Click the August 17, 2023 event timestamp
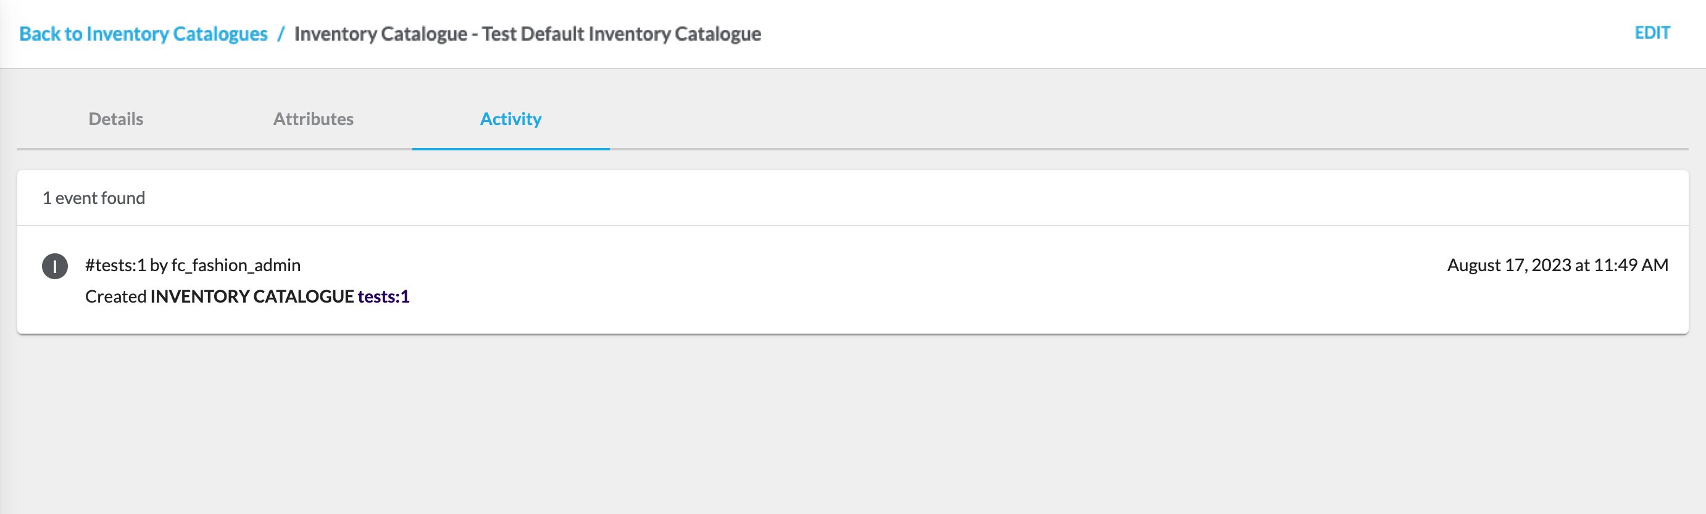Viewport: 1706px width, 514px height. (x=1507, y=265)
